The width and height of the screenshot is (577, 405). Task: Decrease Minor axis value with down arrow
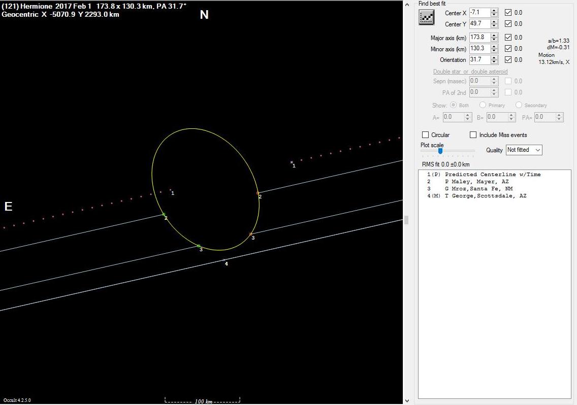click(494, 51)
